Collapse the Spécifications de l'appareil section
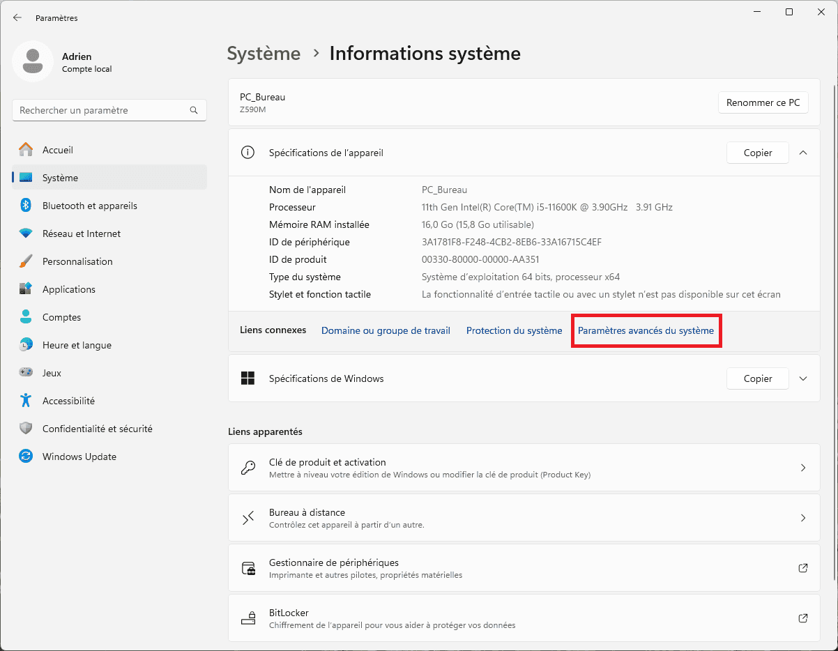 (803, 153)
